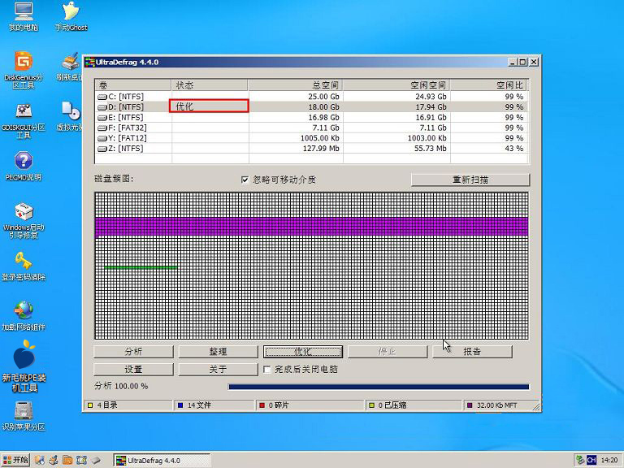Select E: [NTFS] volume row
Viewport: 624px width, 468px height.
(x=311, y=117)
